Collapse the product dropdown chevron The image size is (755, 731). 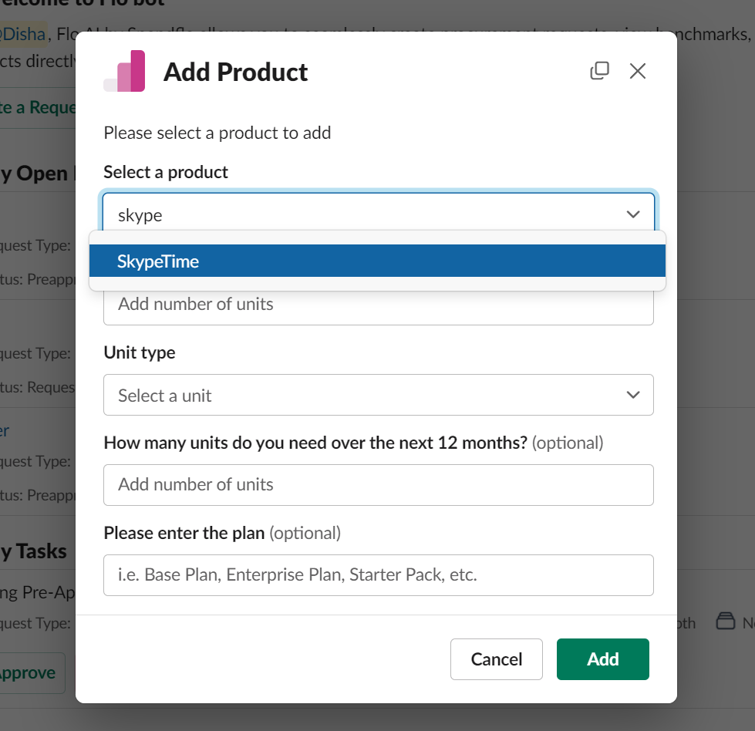click(632, 214)
